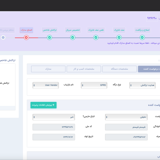Switch to the مدارک tab

pos(48,69)
